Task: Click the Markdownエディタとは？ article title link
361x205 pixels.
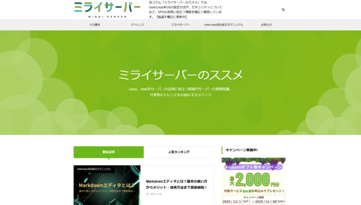Action: (176, 184)
